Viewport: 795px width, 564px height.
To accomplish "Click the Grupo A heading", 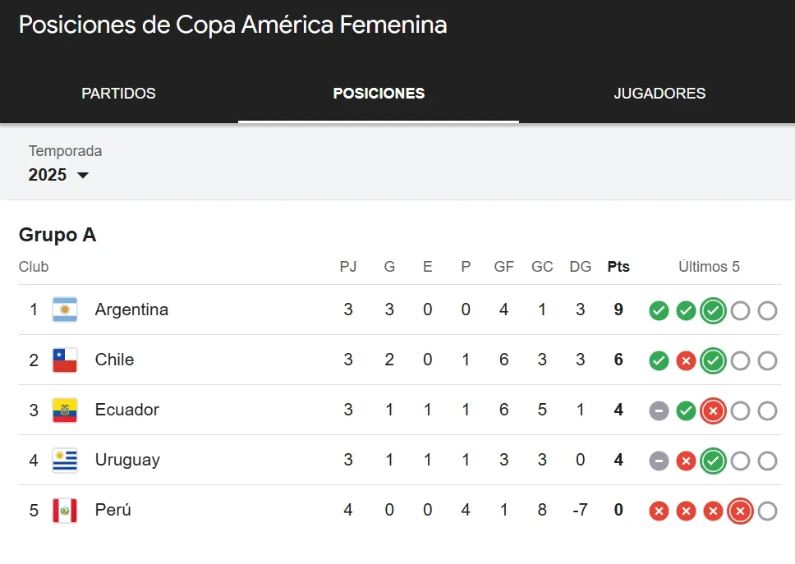I will point(57,235).
